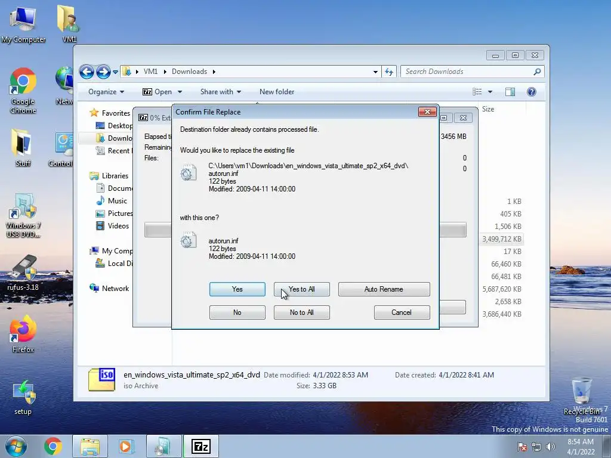
Task: Open the Recycle Bin
Action: [581, 396]
